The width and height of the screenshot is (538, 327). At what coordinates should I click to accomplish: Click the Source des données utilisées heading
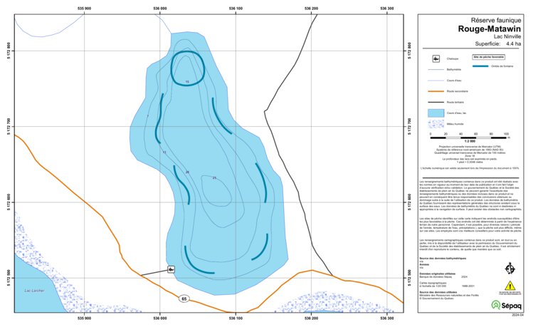pyautogui.click(x=440, y=292)
